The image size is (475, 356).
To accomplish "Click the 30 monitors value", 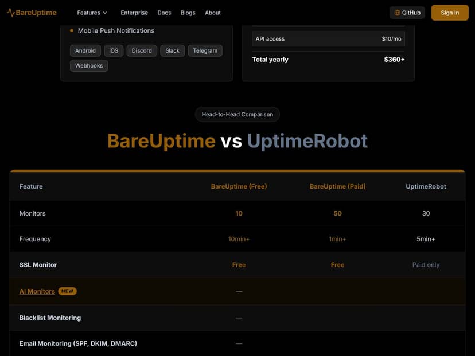I will pyautogui.click(x=426, y=213).
